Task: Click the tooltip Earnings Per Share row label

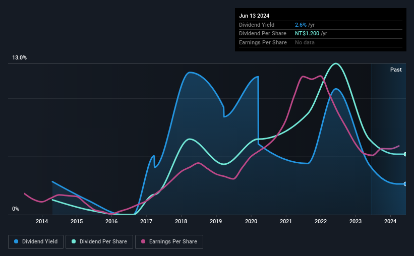Action: (263, 42)
